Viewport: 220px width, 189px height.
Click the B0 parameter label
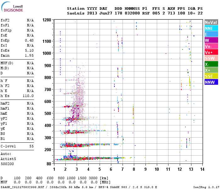pos(3,134)
